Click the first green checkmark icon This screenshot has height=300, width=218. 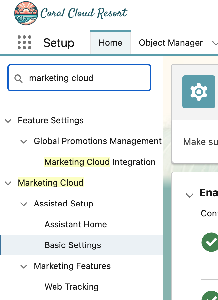(x=210, y=242)
